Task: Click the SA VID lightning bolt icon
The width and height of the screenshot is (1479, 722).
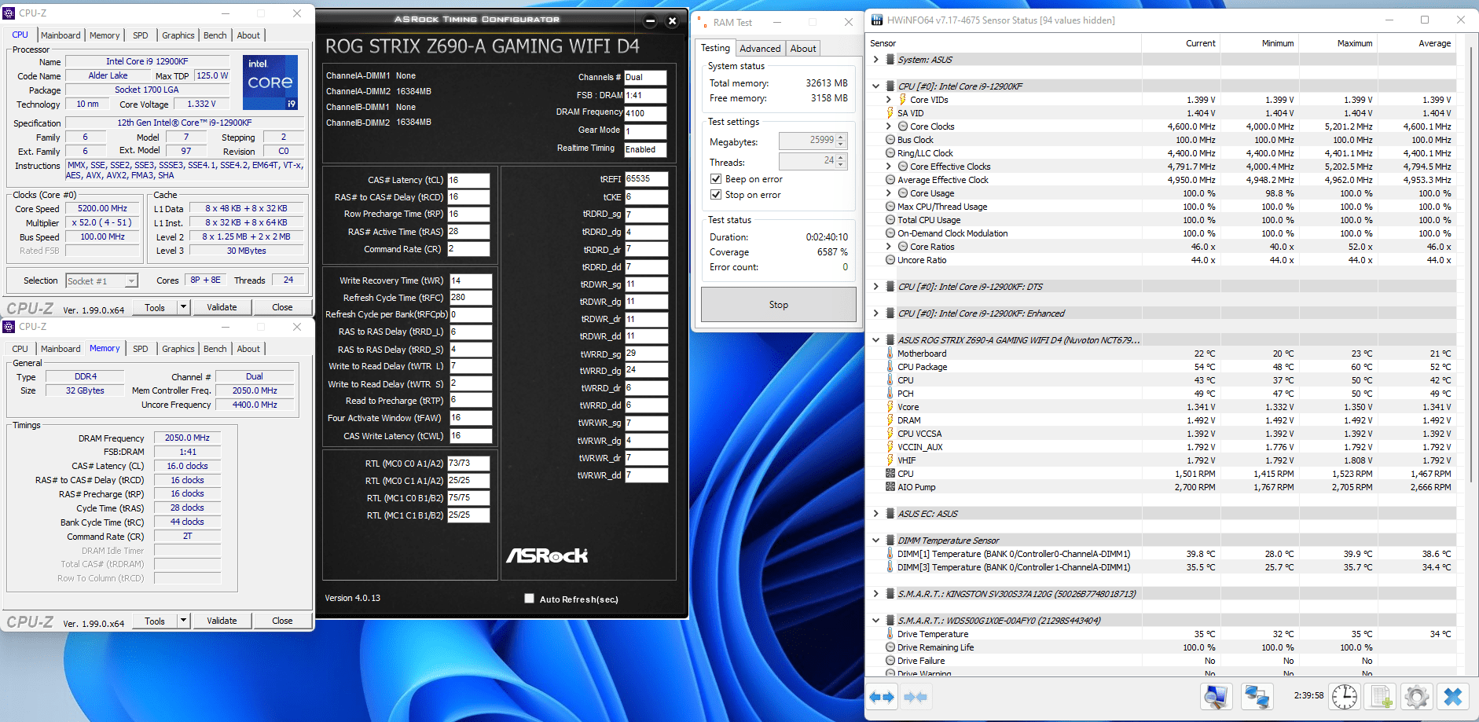Action: 890,113
